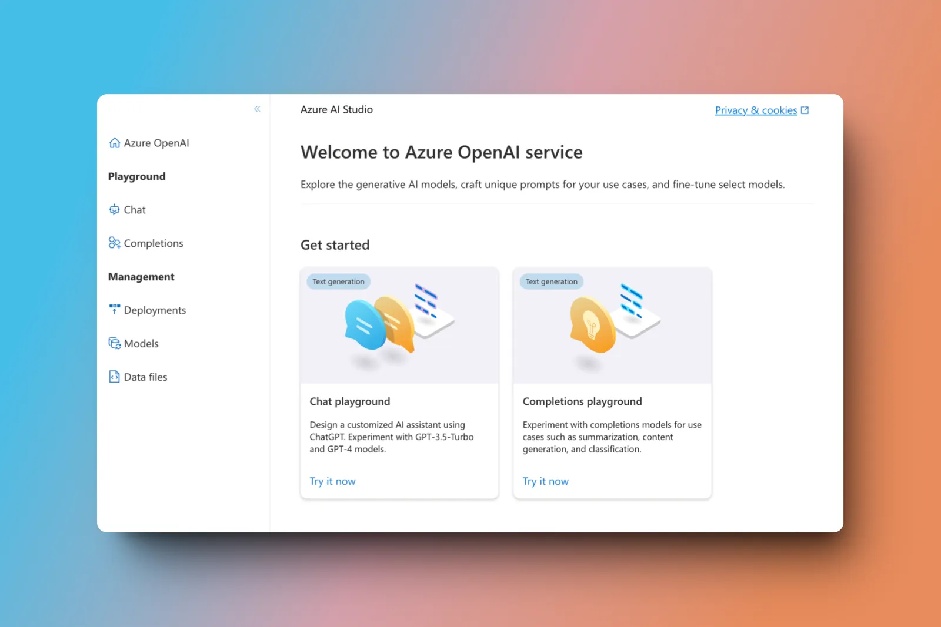Click the Management section heading
The height and width of the screenshot is (627, 941).
tap(141, 277)
